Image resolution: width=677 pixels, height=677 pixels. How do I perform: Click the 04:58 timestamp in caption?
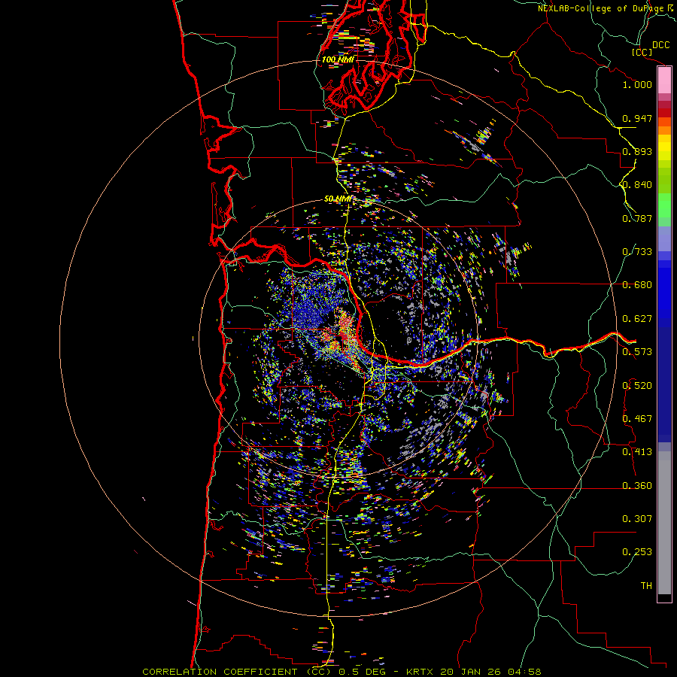click(526, 672)
